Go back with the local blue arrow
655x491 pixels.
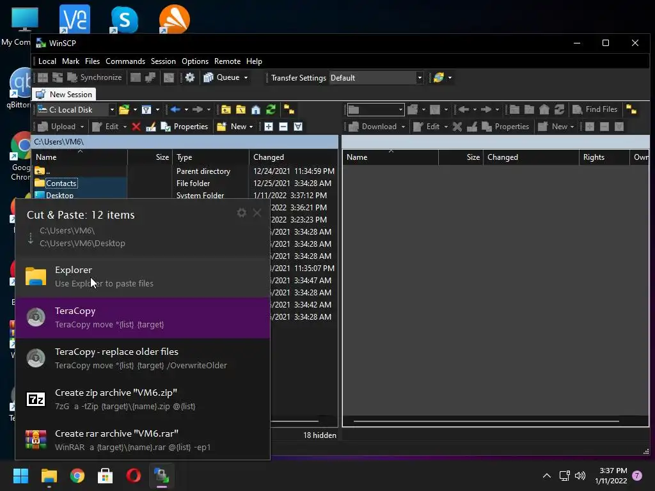click(x=175, y=109)
